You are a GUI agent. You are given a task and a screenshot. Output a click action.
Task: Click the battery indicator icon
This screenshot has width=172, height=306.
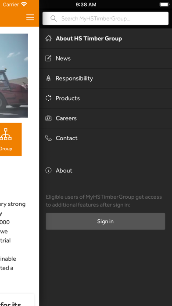point(165,4)
